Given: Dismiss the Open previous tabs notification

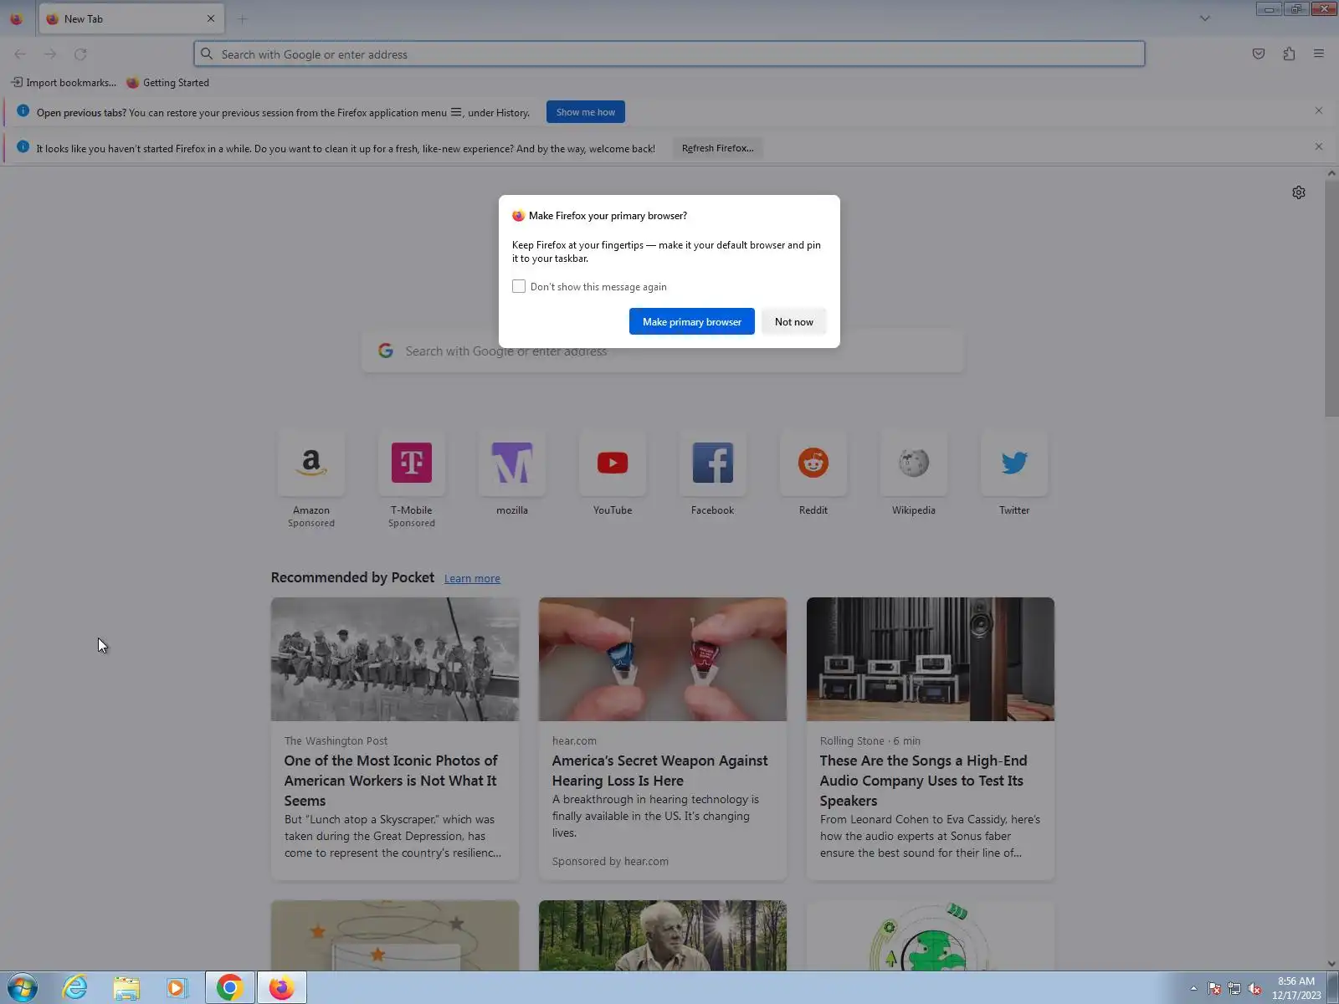Looking at the screenshot, I should pos(1319,110).
